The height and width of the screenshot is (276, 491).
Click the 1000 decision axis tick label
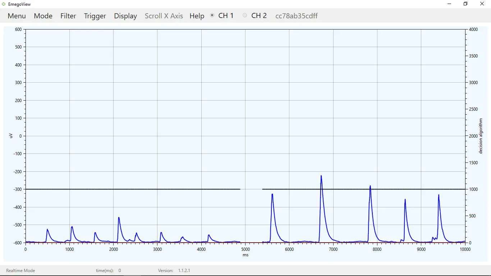pos(473,189)
